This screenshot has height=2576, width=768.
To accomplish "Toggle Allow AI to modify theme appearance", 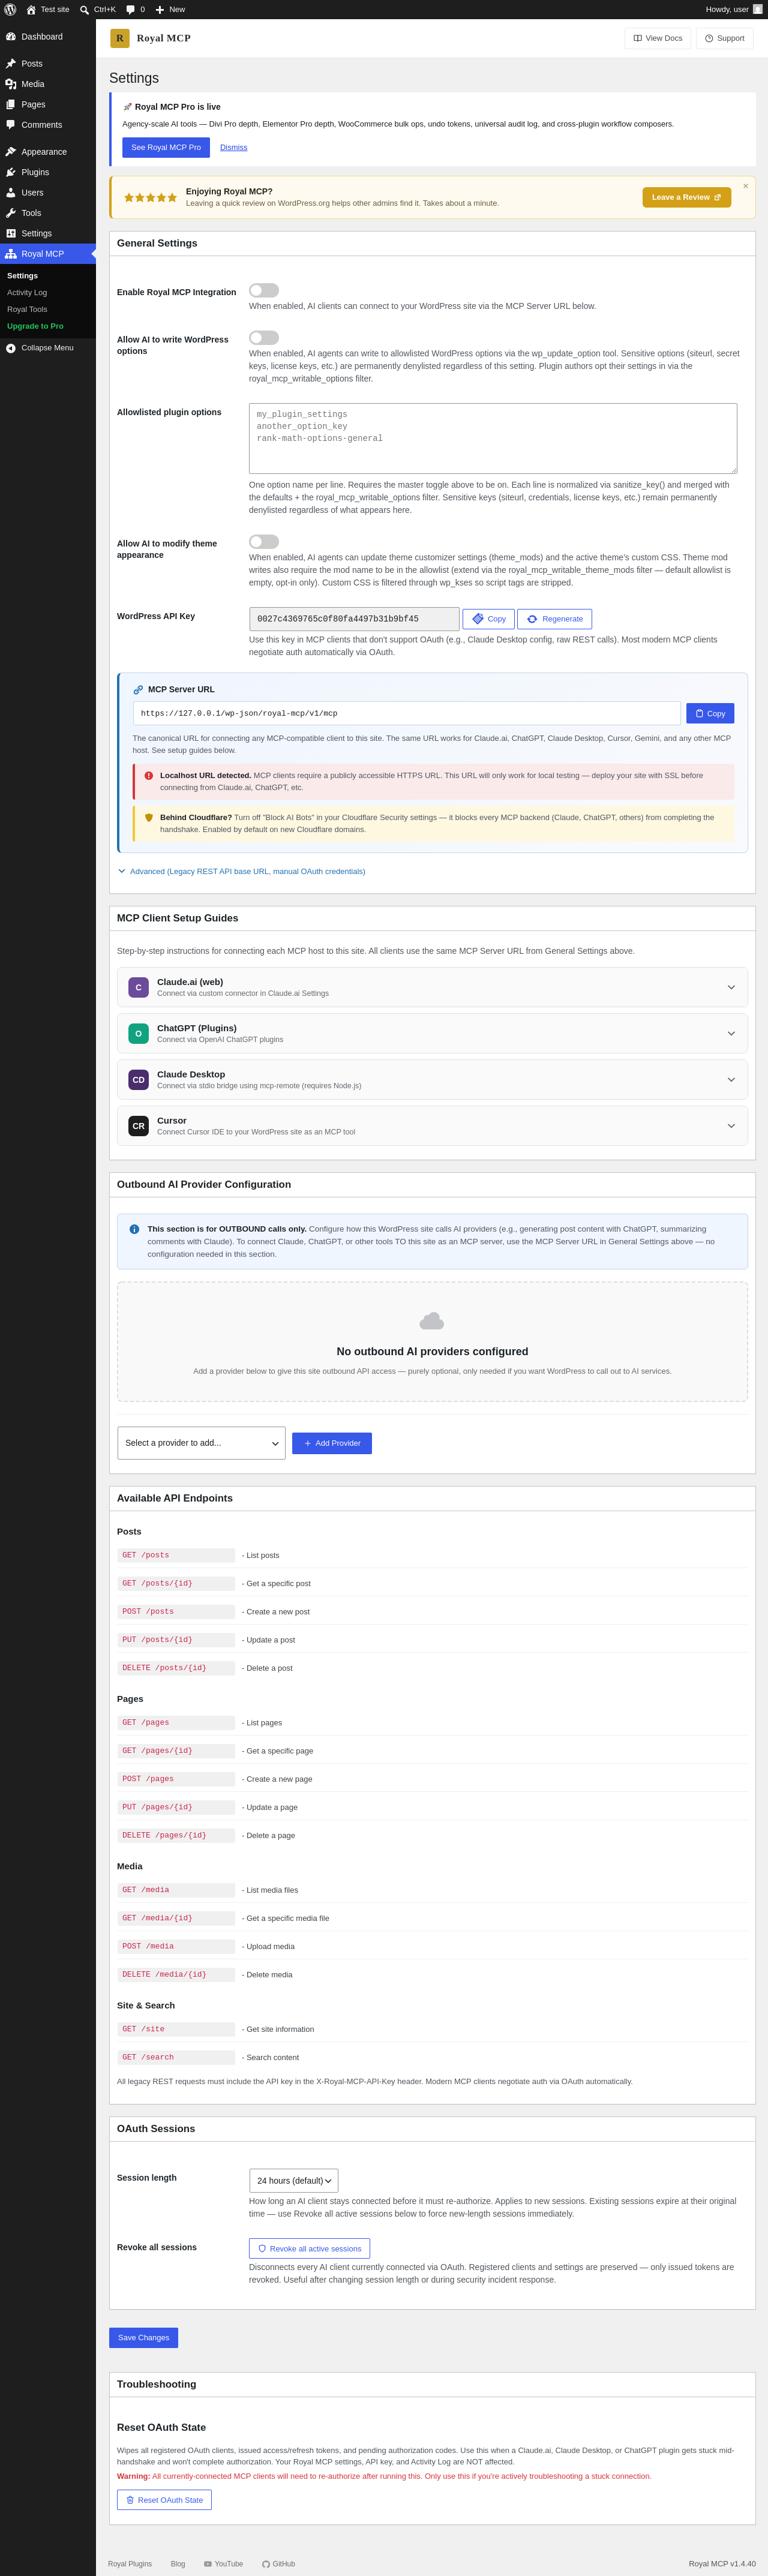I will tap(264, 541).
